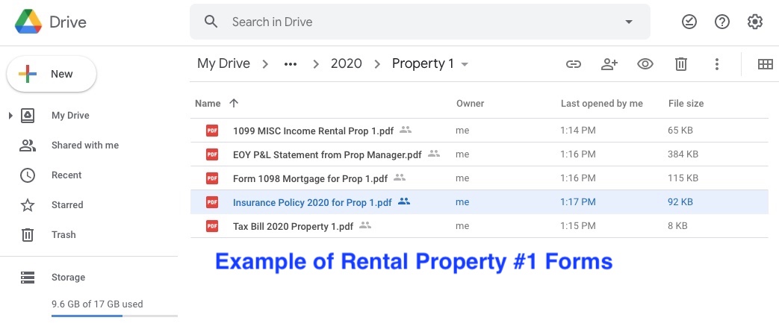The height and width of the screenshot is (335, 779).
Task: Expand the My Drive tree in sidebar
Action: click(10, 116)
